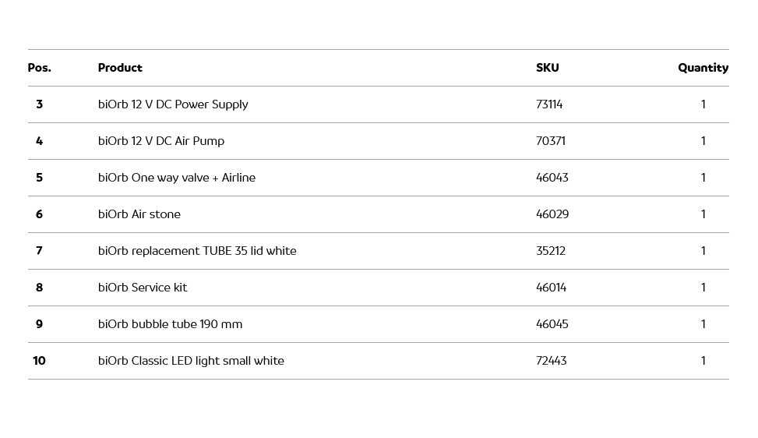758x438 pixels.
Task: Click SKU number 70371
Action: [551, 141]
